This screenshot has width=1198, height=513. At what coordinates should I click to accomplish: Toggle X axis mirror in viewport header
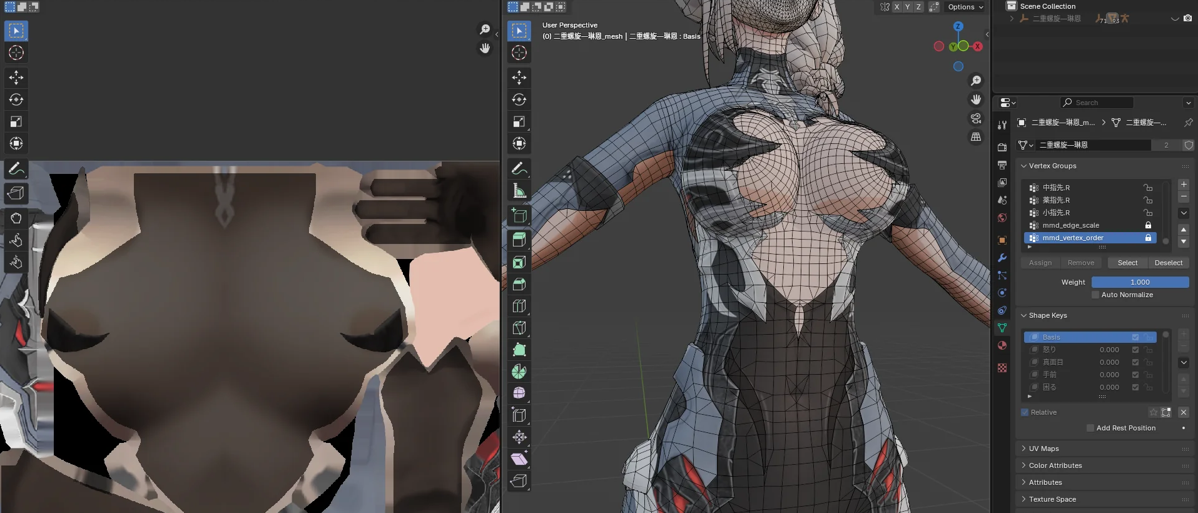point(896,7)
